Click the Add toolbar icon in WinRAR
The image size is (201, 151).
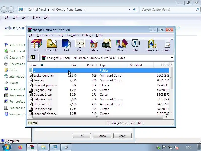[36, 46]
